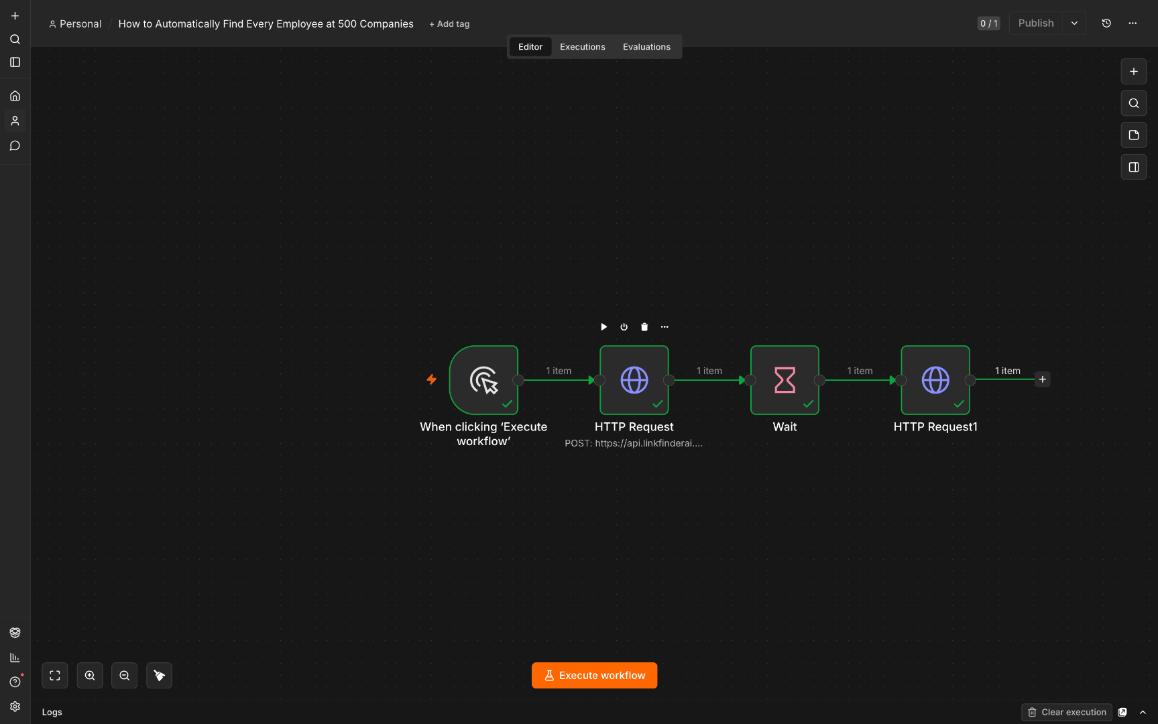
Task: Click the plus connector after HTTP Request1
Action: (1043, 379)
